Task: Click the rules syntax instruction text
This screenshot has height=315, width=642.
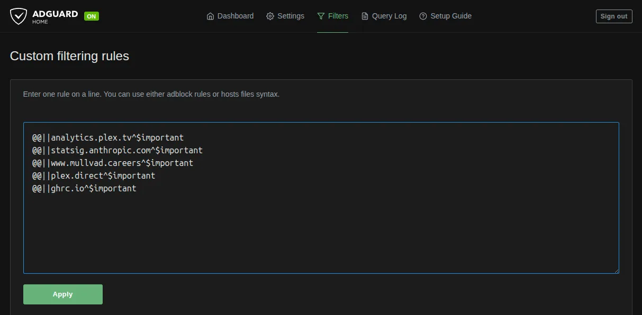Action: point(151,94)
